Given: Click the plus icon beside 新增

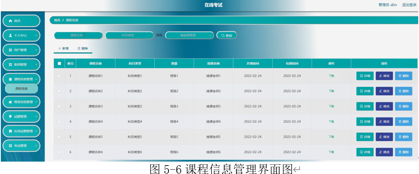Looking at the screenshot, I should coord(60,48).
